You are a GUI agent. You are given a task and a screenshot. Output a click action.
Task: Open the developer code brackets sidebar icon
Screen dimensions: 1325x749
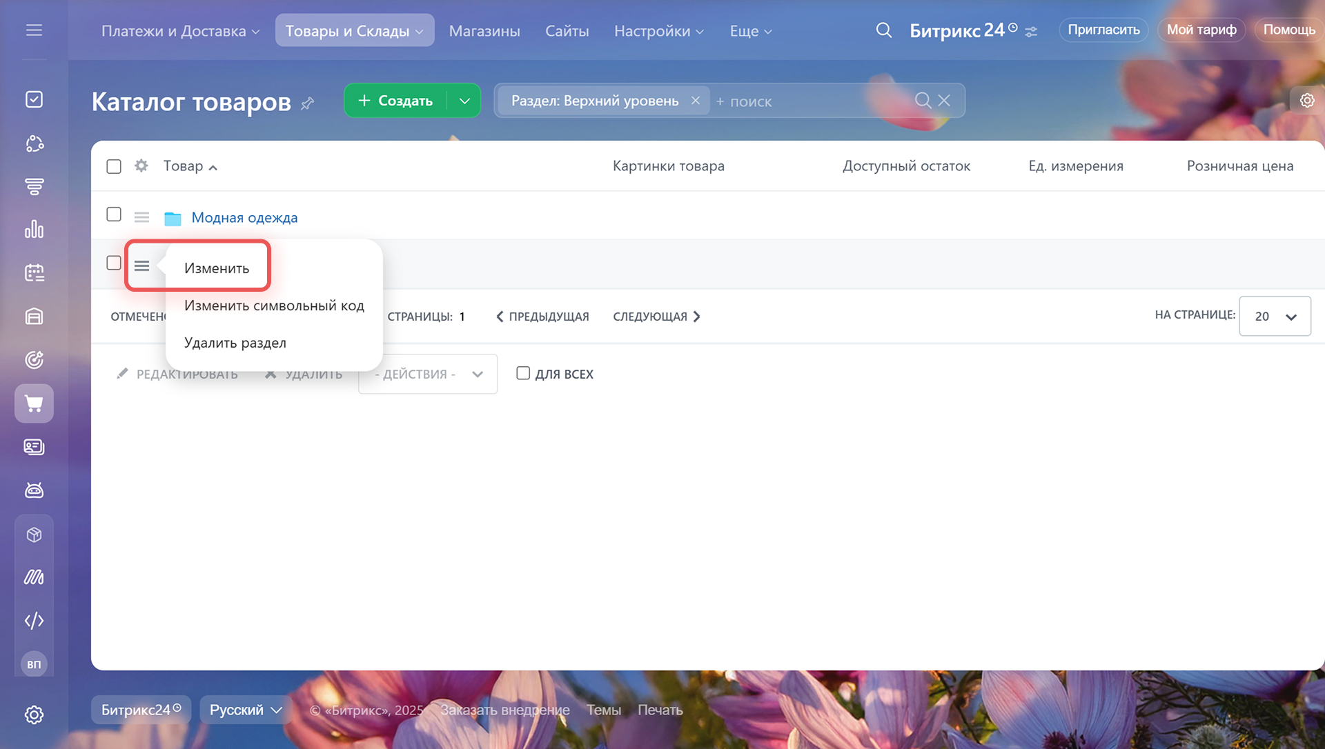pyautogui.click(x=34, y=621)
